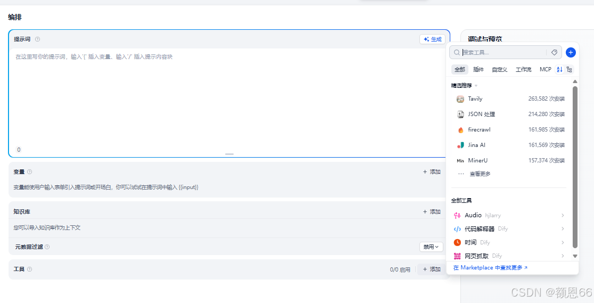
Task: Switch to the MCP tab
Action: [546, 69]
